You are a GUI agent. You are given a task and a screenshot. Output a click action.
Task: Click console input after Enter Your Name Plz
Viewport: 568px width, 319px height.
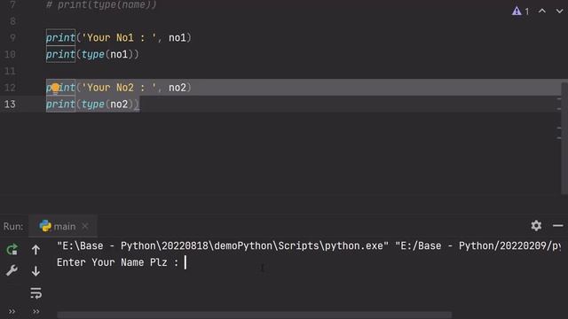click(x=185, y=262)
